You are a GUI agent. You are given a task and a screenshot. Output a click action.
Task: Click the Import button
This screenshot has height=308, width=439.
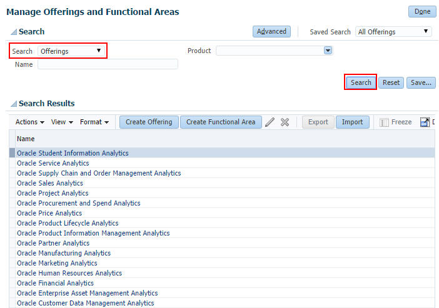pyautogui.click(x=352, y=122)
